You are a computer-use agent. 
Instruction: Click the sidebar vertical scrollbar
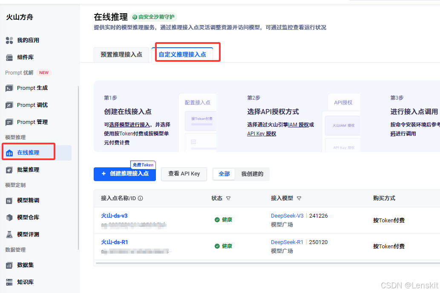[78, 168]
